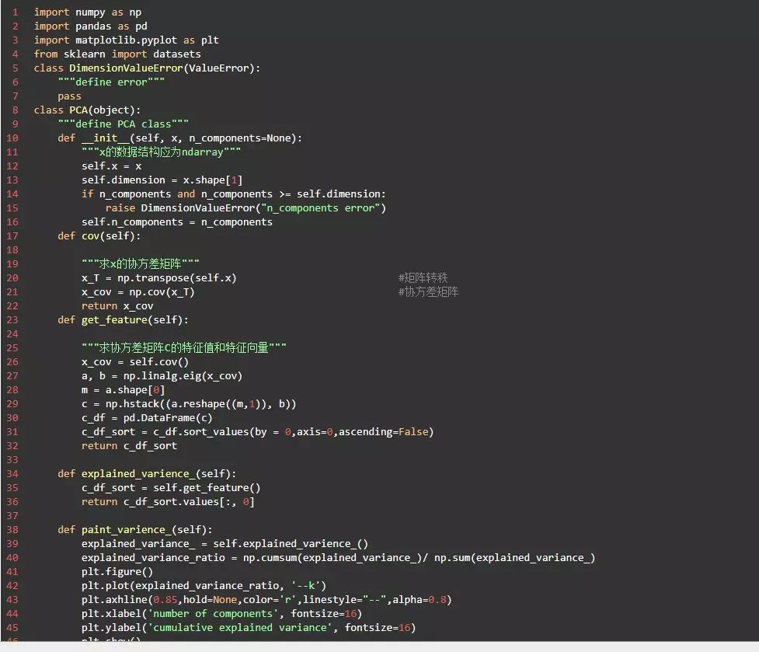The image size is (759, 652).
Task: Click line number 45 in gutter
Action: point(12,628)
